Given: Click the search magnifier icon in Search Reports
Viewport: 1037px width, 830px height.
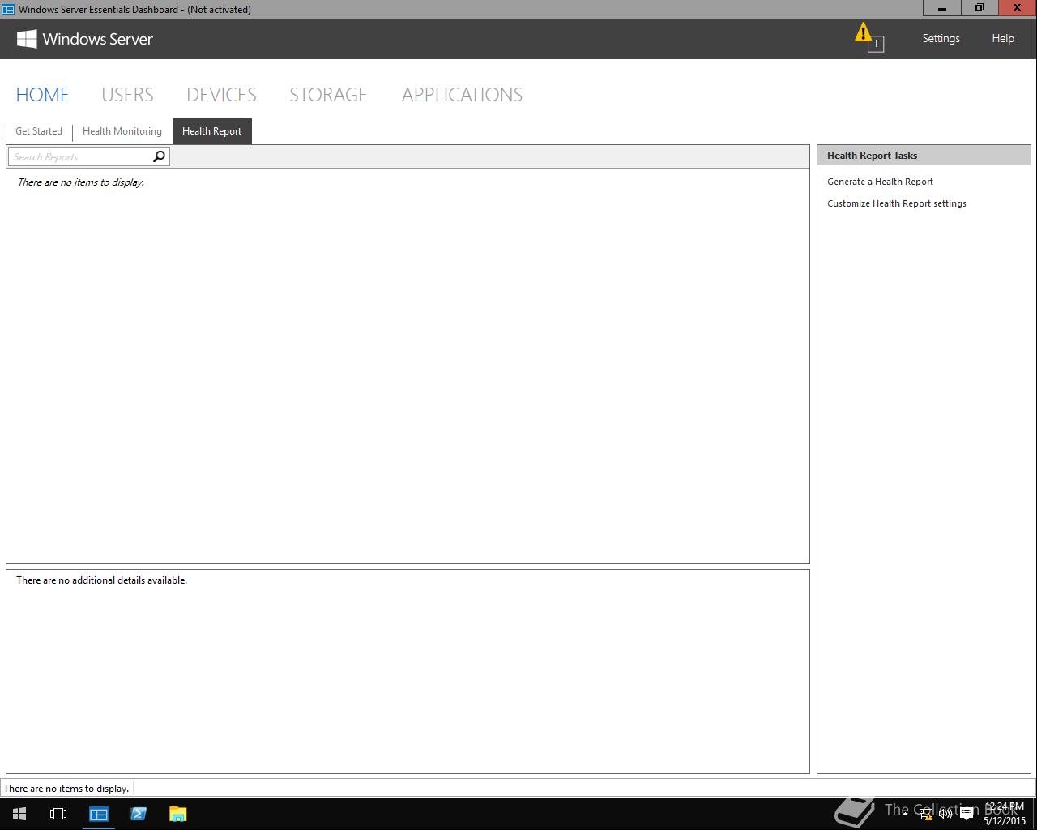Looking at the screenshot, I should coord(159,156).
